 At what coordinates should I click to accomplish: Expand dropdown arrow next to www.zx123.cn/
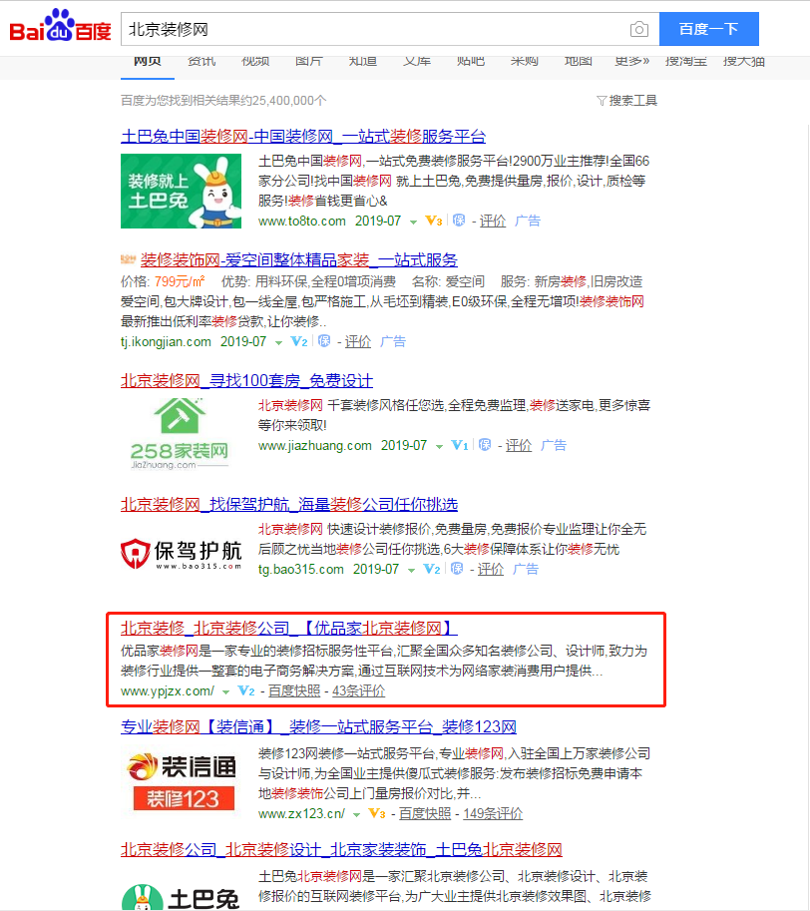[356, 814]
